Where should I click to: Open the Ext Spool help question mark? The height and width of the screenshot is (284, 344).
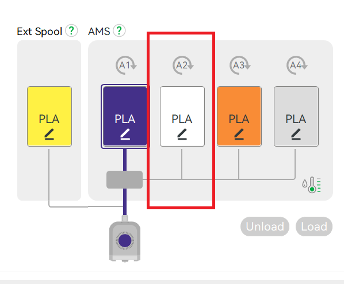coord(71,30)
